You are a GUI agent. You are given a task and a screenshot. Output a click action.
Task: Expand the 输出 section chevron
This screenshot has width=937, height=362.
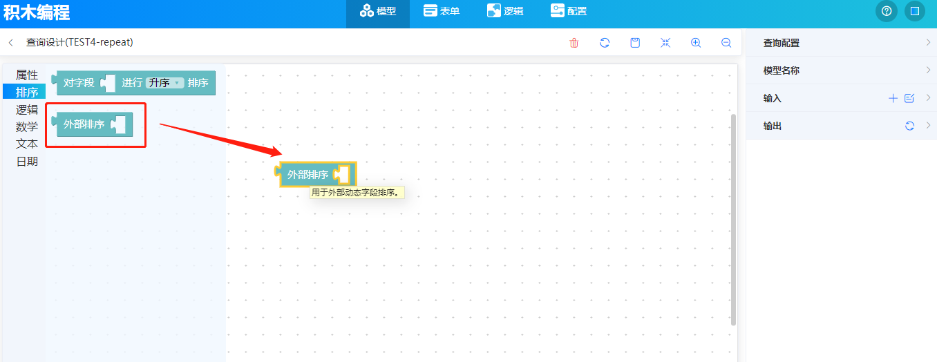[928, 126]
